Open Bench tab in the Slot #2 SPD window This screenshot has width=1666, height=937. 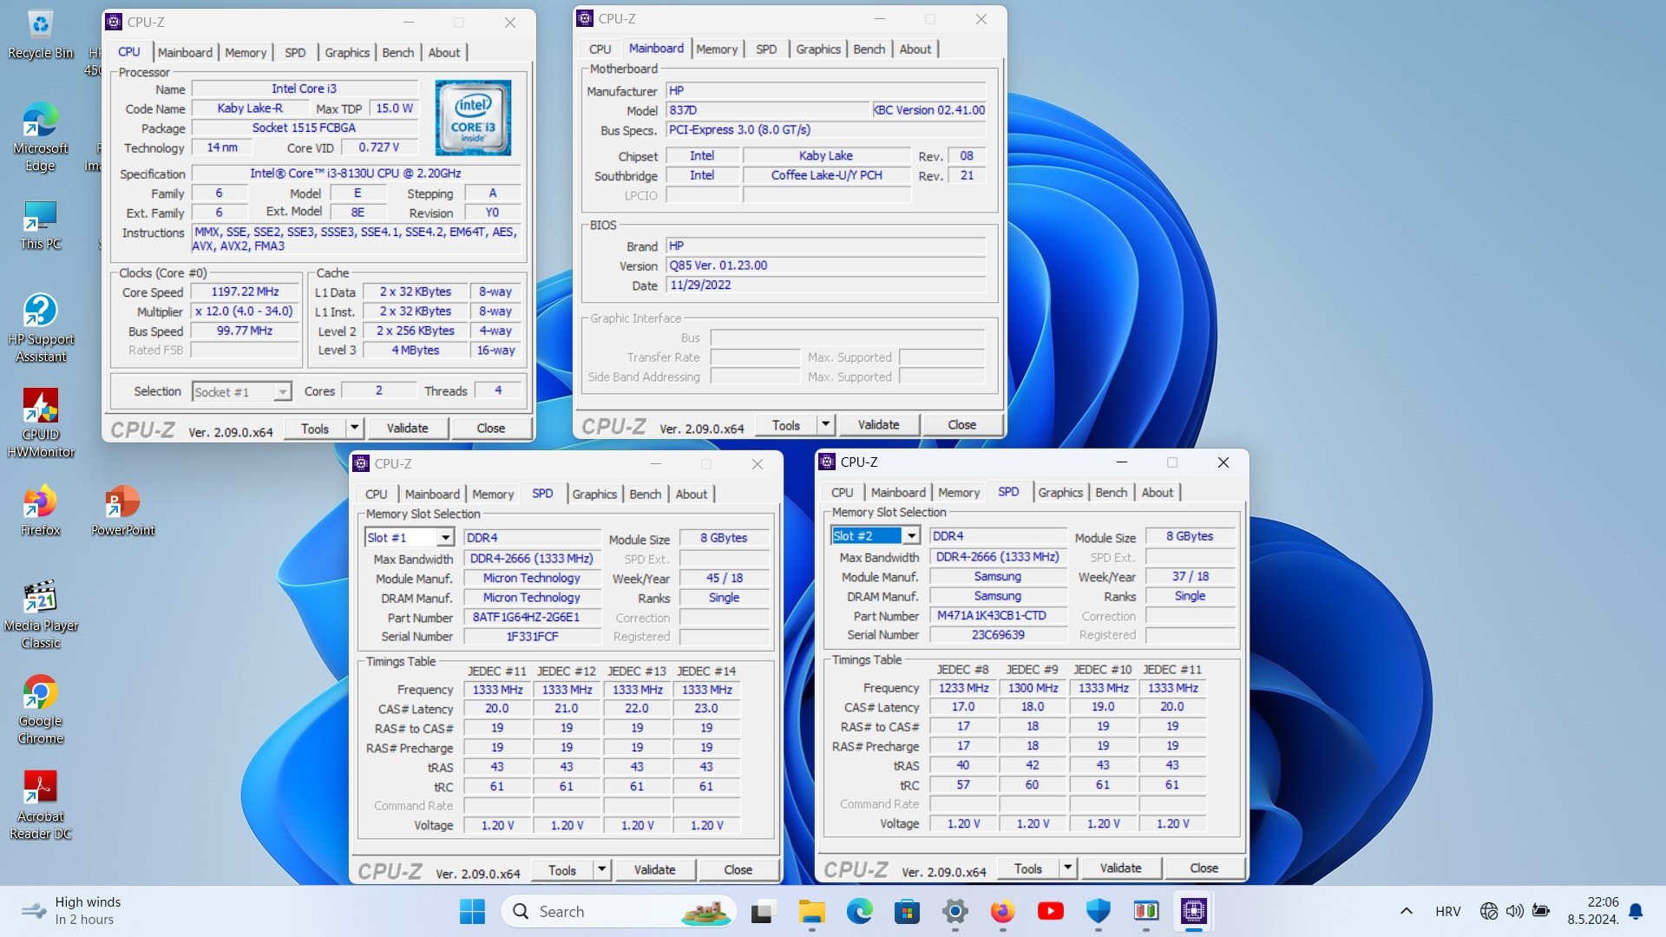pyautogui.click(x=1112, y=492)
